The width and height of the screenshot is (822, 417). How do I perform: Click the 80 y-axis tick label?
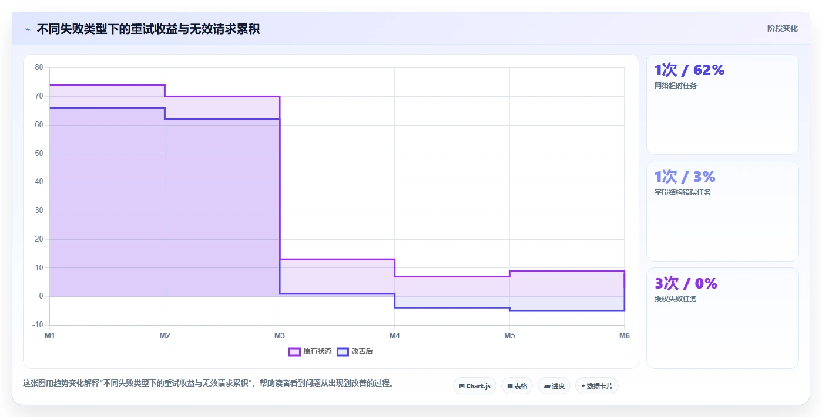(x=39, y=67)
